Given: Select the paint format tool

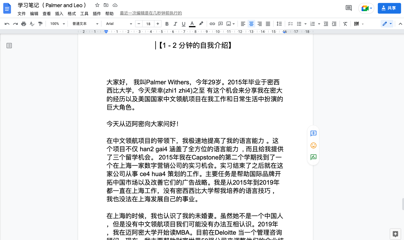Looking at the screenshot, I should 40,23.
